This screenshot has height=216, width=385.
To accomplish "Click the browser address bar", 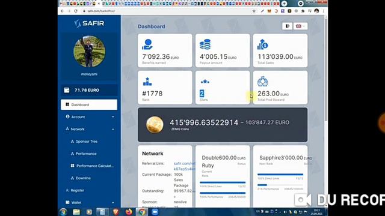I will 167,11.
